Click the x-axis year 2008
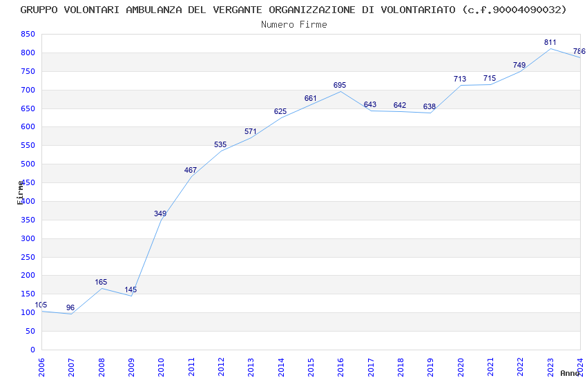 click(101, 367)
